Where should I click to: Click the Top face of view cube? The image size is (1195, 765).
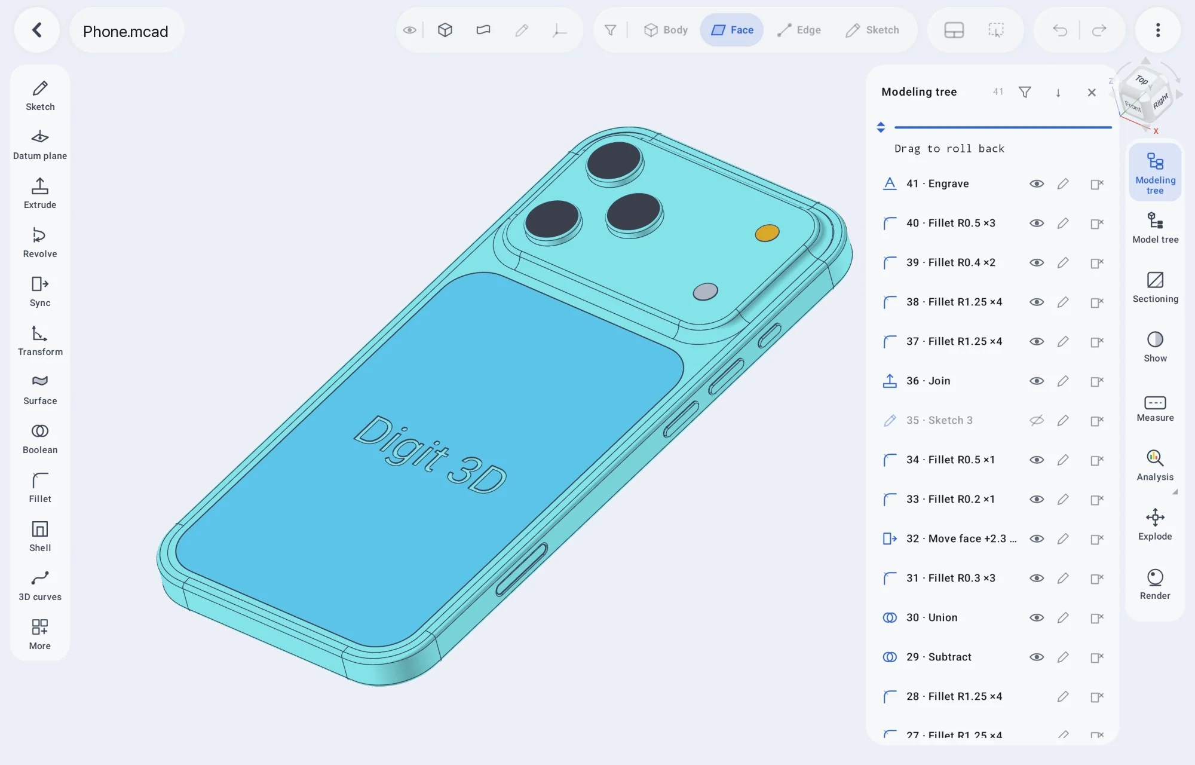(1141, 79)
